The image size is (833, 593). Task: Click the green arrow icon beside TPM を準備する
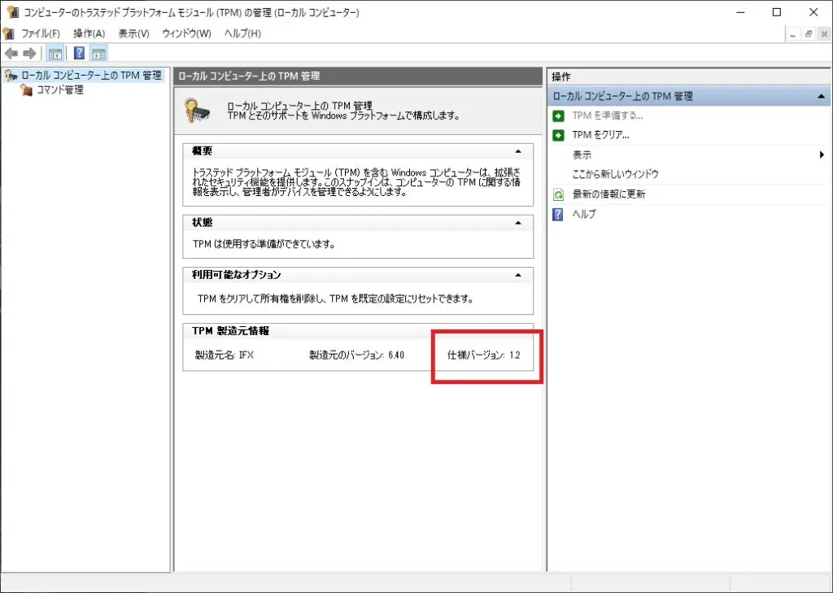[x=558, y=116]
